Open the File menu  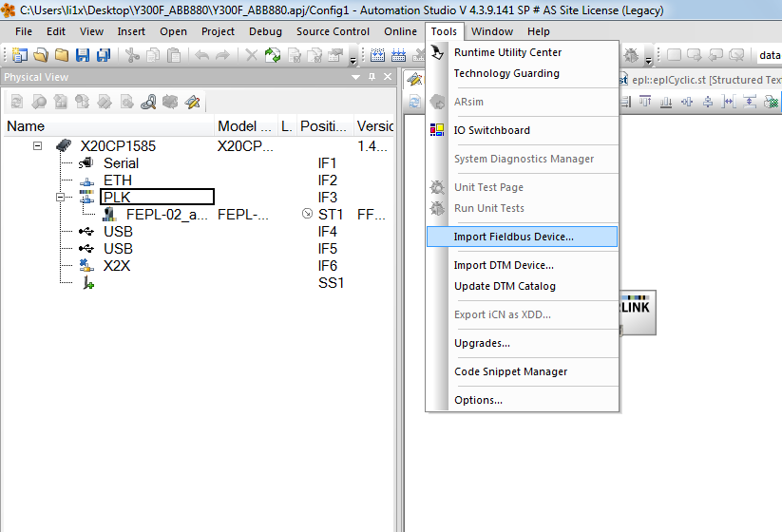tap(24, 31)
